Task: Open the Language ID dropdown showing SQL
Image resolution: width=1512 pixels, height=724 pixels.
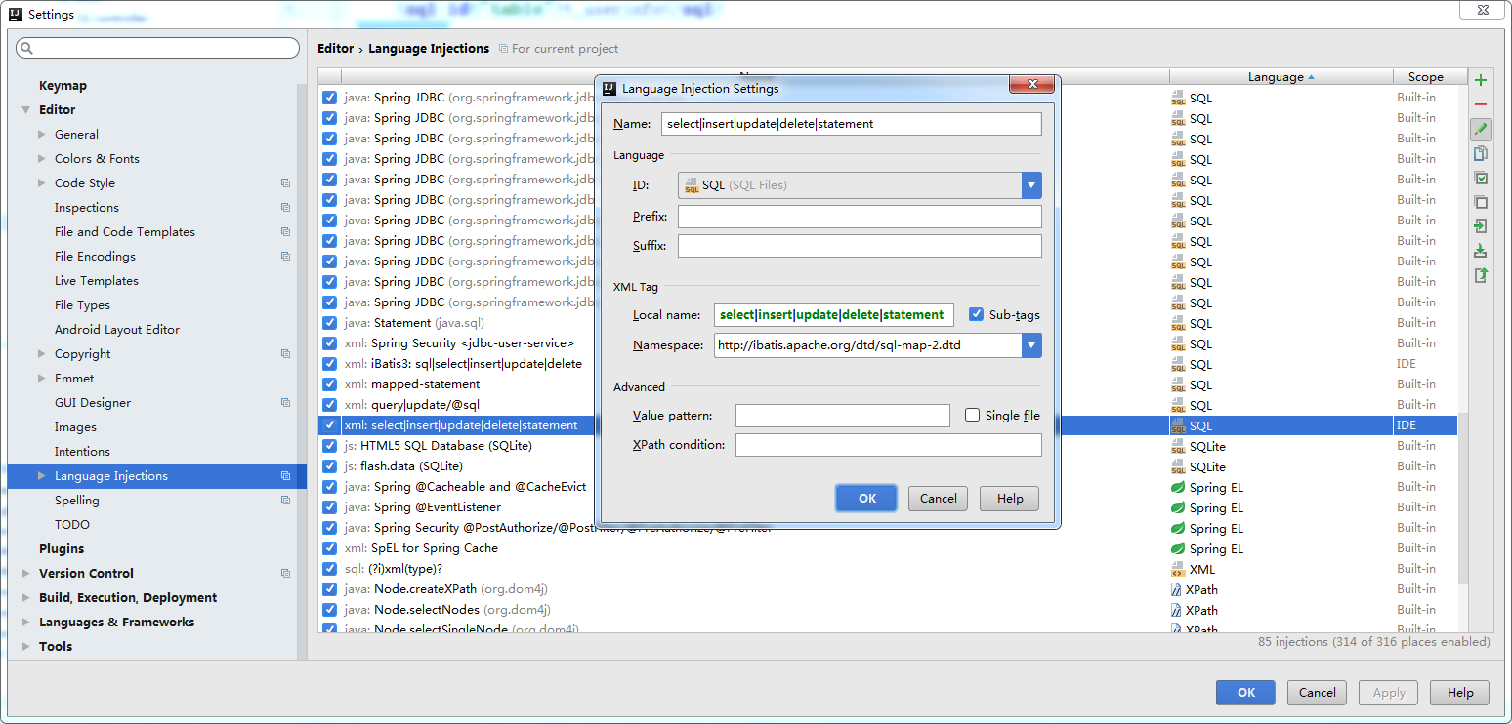Action: pos(1031,184)
